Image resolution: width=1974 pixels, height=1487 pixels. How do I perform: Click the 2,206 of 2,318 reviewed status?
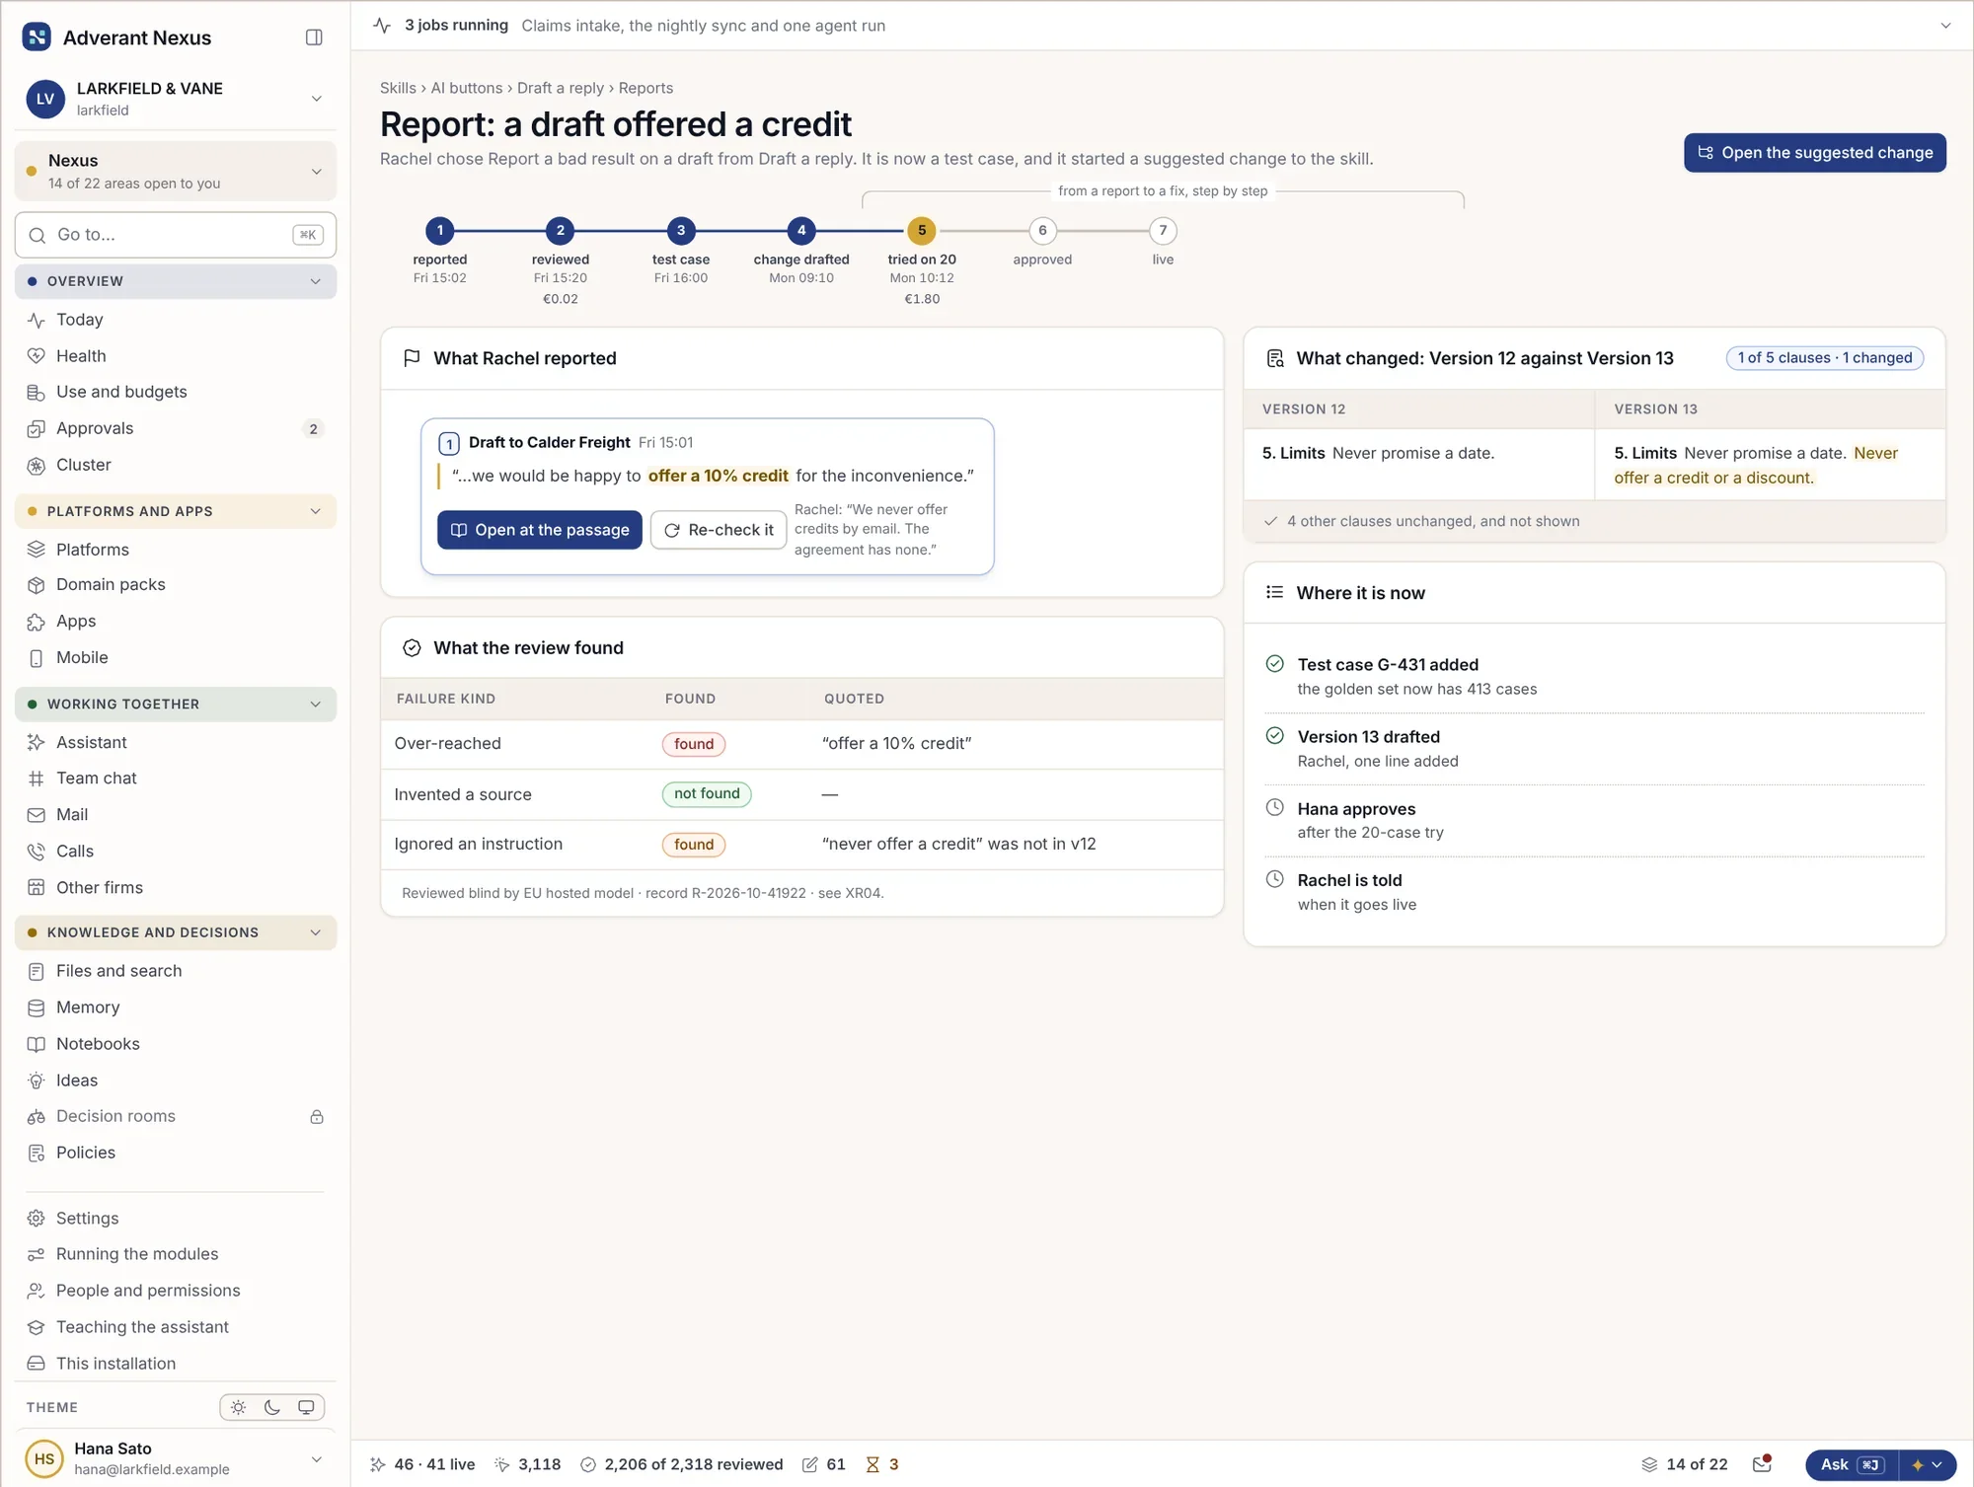click(682, 1465)
